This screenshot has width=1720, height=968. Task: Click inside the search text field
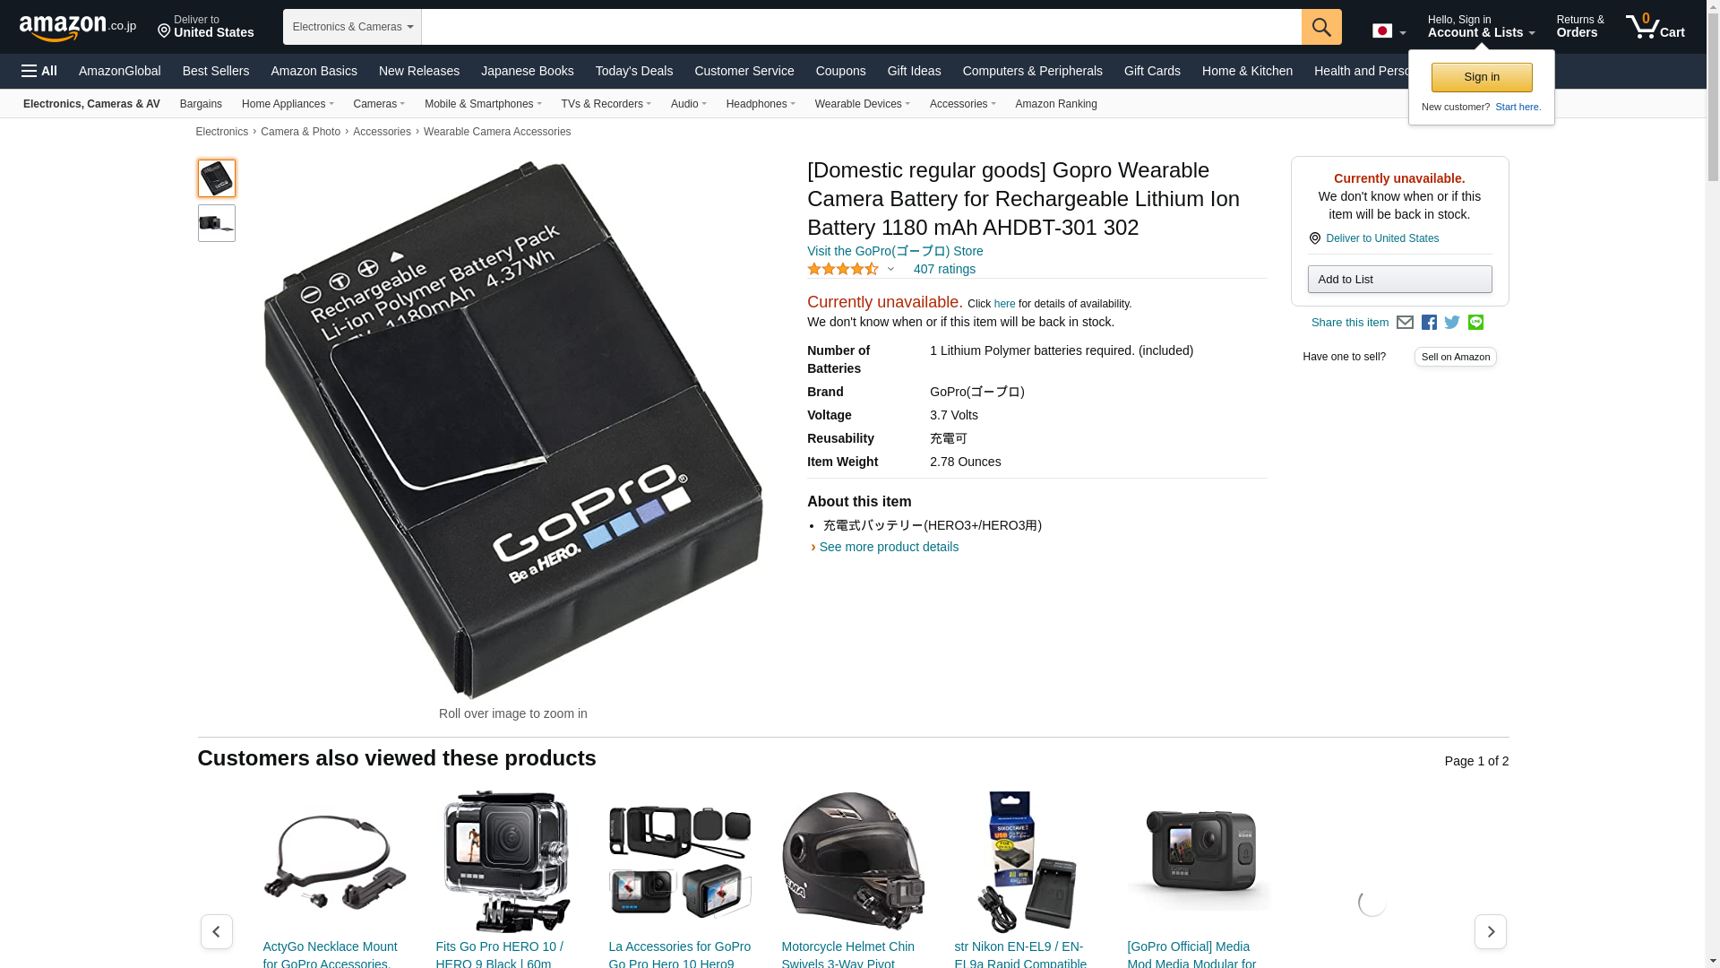[x=861, y=27]
